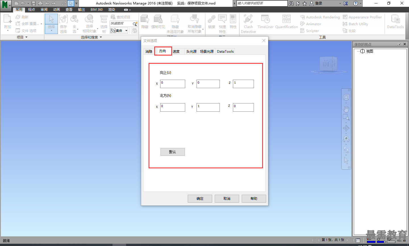Click the 保存选择 ribbon icon
This screenshot has height=246, width=409.
point(63,24)
